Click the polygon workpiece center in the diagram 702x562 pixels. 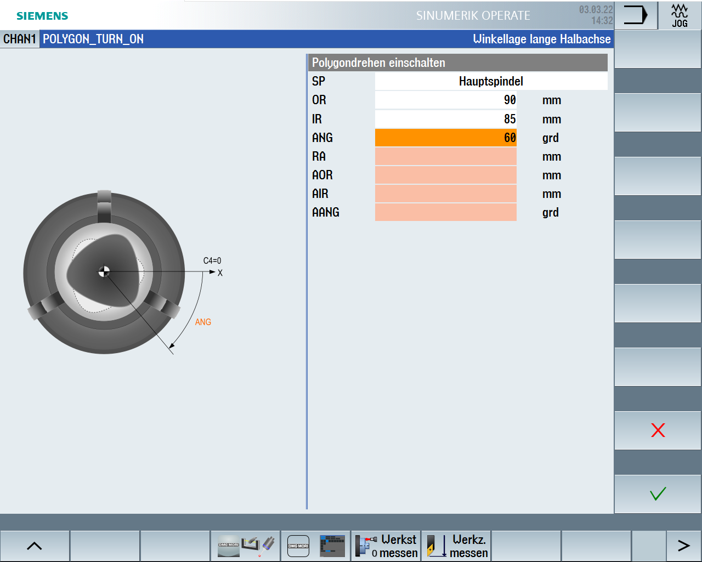pyautogui.click(x=104, y=271)
